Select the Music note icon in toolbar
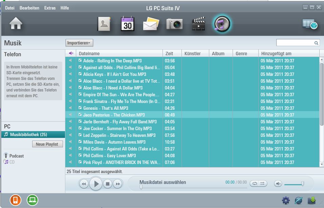324x208 pixels. [x=222, y=24]
